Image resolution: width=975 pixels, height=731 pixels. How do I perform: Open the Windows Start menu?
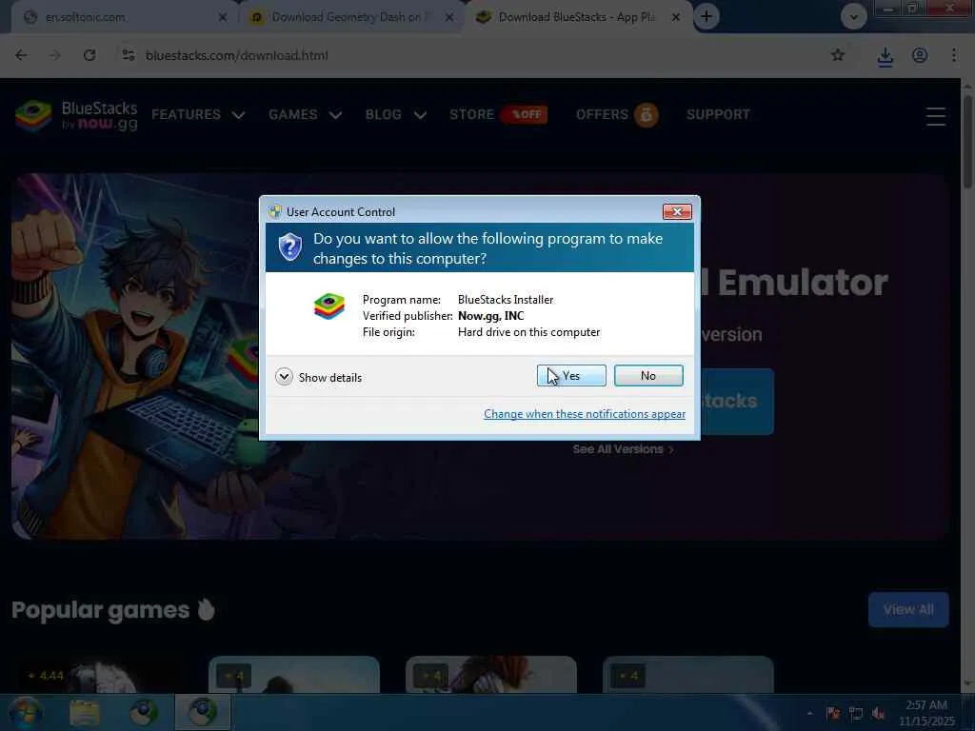[26, 712]
